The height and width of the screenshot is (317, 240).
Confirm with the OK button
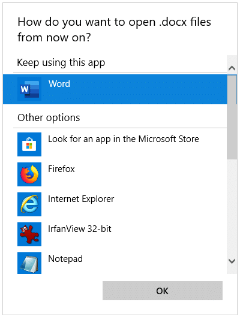coord(163,291)
